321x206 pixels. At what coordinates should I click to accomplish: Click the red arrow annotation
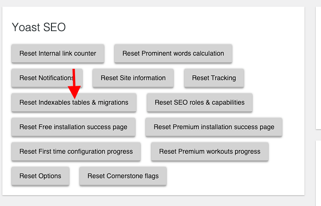pyautogui.click(x=74, y=84)
